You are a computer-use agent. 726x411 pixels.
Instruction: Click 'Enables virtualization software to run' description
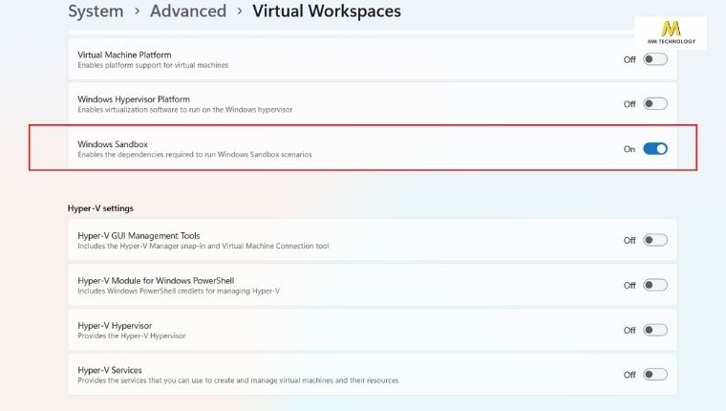coord(184,110)
